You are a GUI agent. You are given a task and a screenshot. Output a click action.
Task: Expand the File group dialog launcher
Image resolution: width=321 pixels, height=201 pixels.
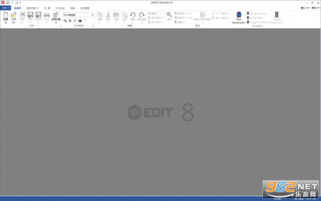[60, 26]
